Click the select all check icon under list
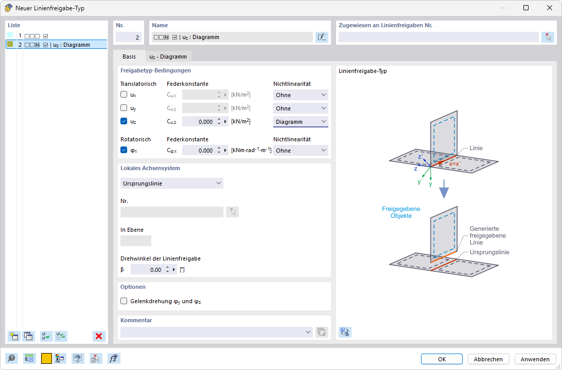The height and width of the screenshot is (370, 562). pyautogui.click(x=46, y=336)
